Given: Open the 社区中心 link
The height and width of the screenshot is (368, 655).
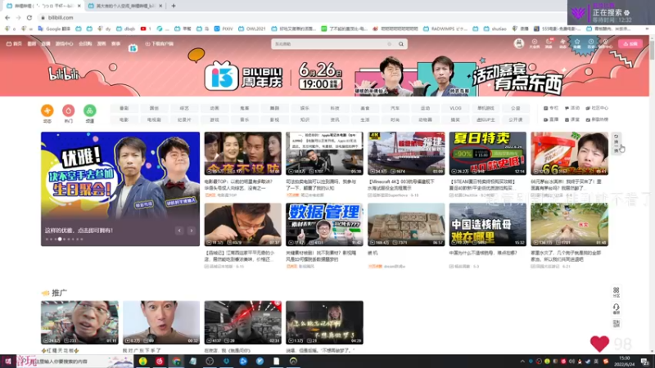Looking at the screenshot, I should click(597, 108).
